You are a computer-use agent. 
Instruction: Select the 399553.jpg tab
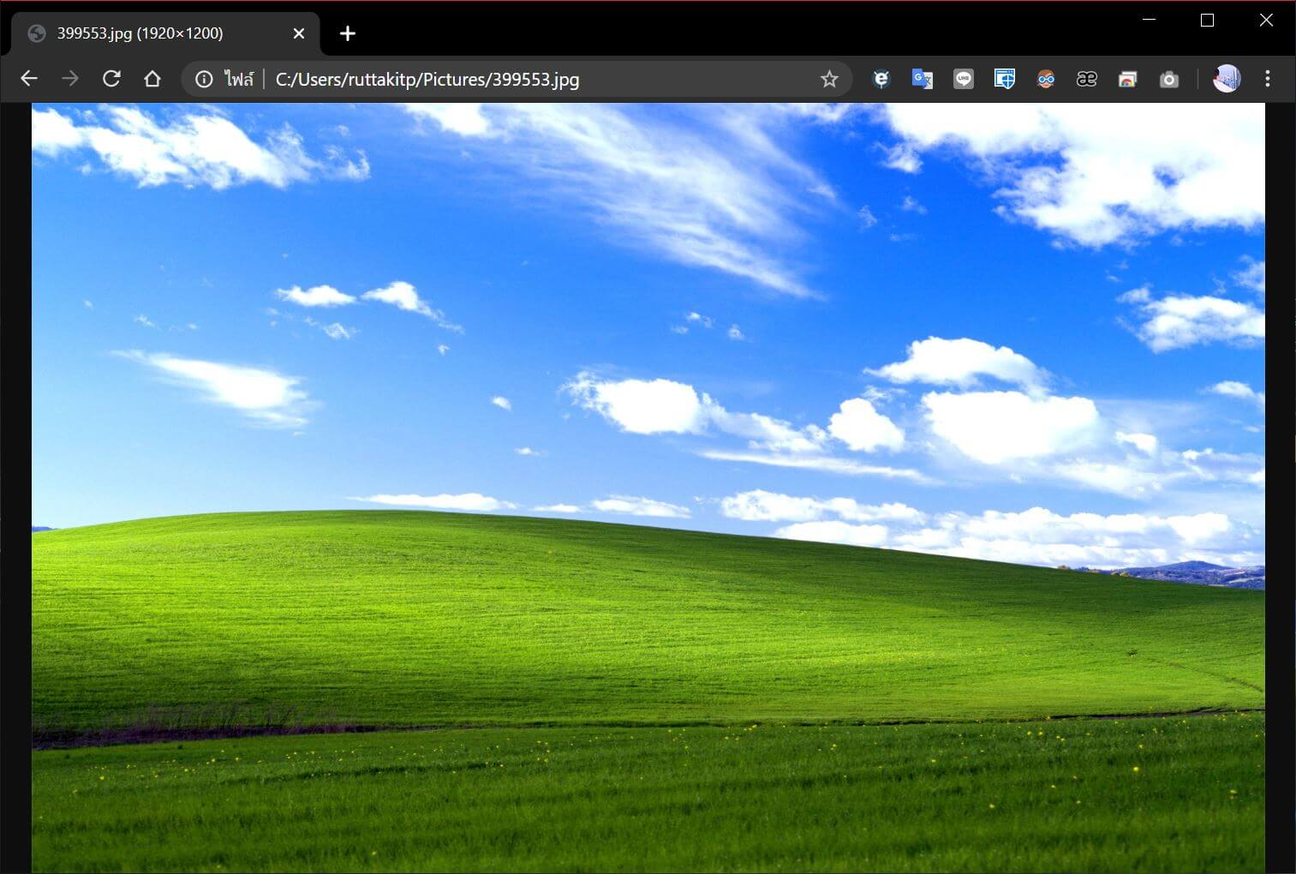pyautogui.click(x=165, y=33)
